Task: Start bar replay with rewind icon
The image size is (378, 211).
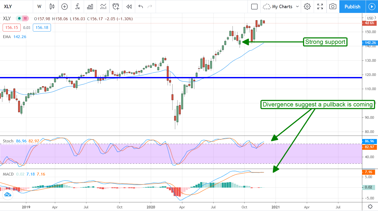Action: tap(129, 7)
